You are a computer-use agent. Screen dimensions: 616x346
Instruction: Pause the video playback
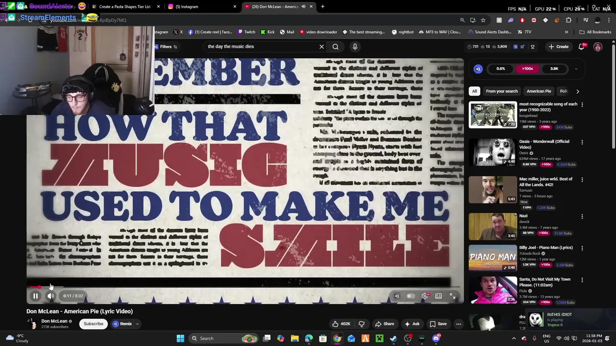(35, 296)
